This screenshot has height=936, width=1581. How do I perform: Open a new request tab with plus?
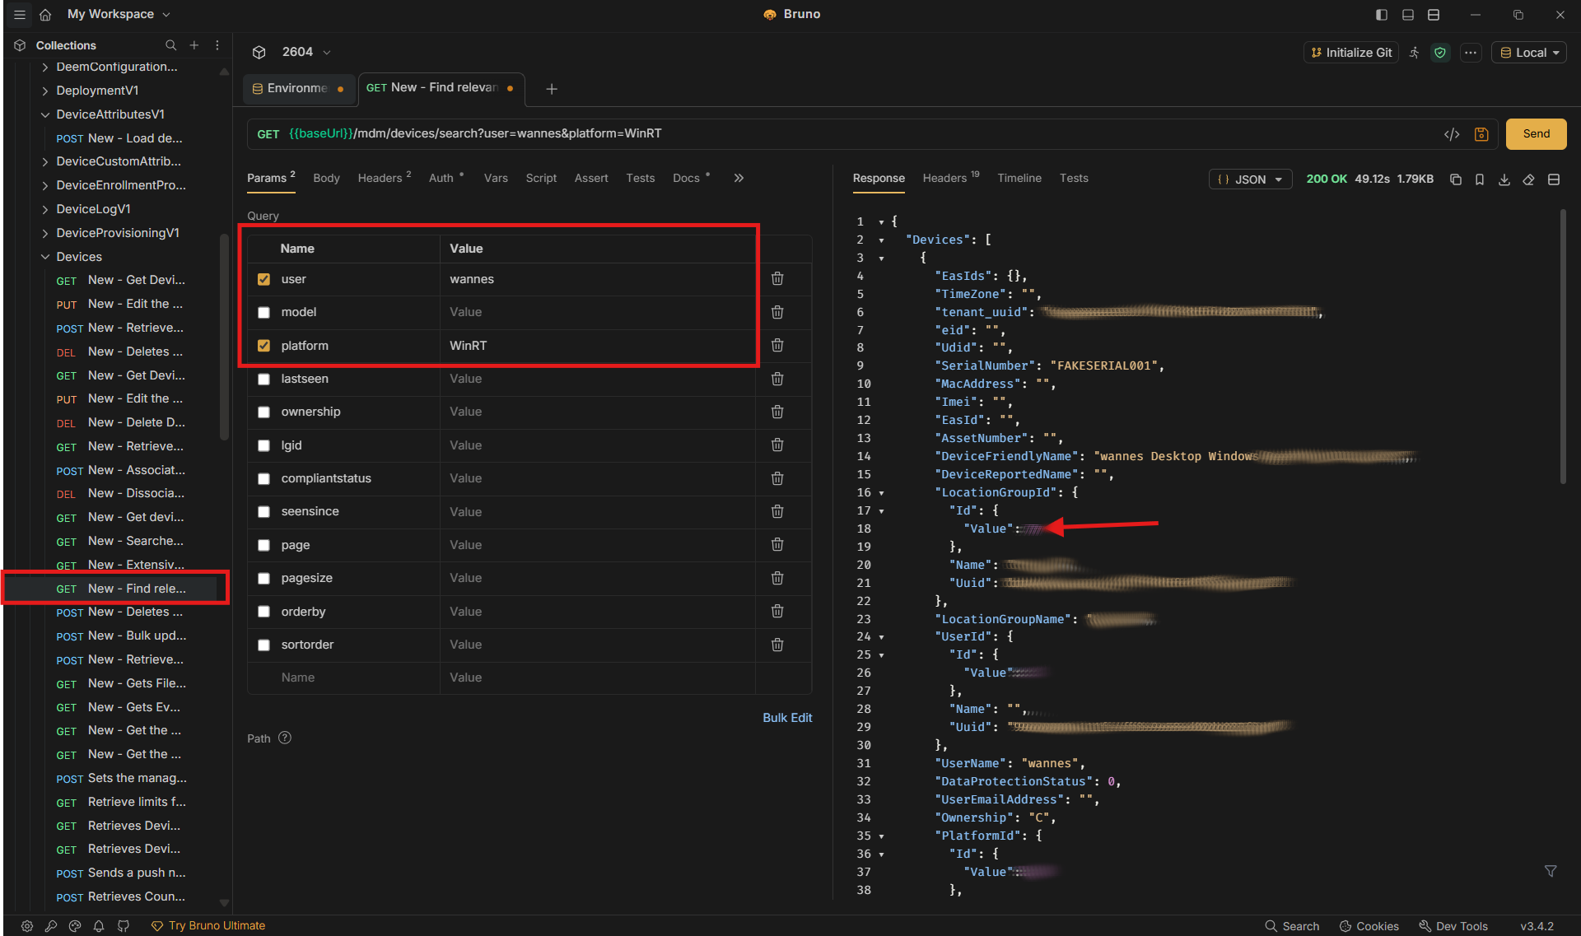pos(552,89)
